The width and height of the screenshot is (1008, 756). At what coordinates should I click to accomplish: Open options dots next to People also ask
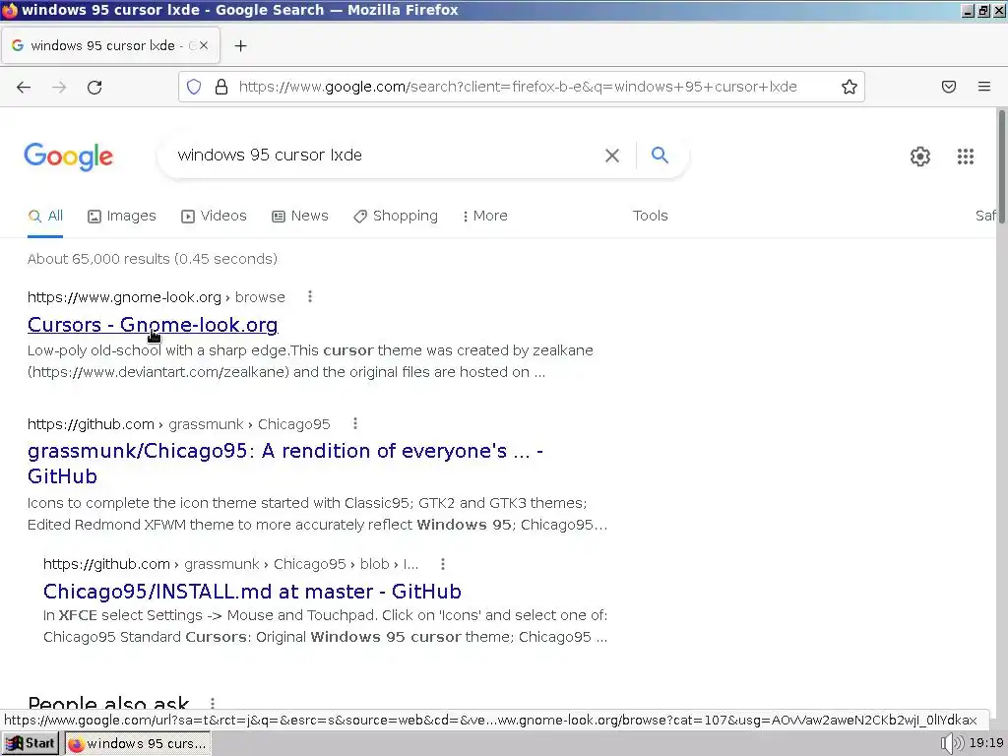[x=213, y=704]
